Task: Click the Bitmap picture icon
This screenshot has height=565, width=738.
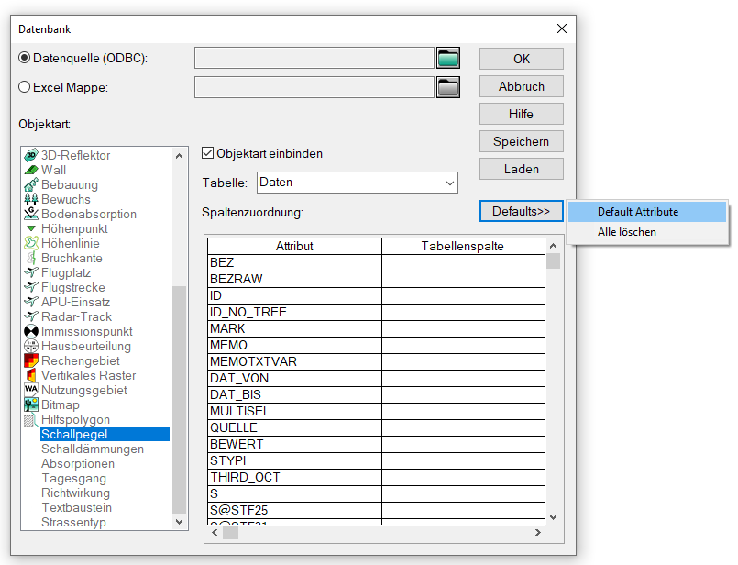Action: 31,404
